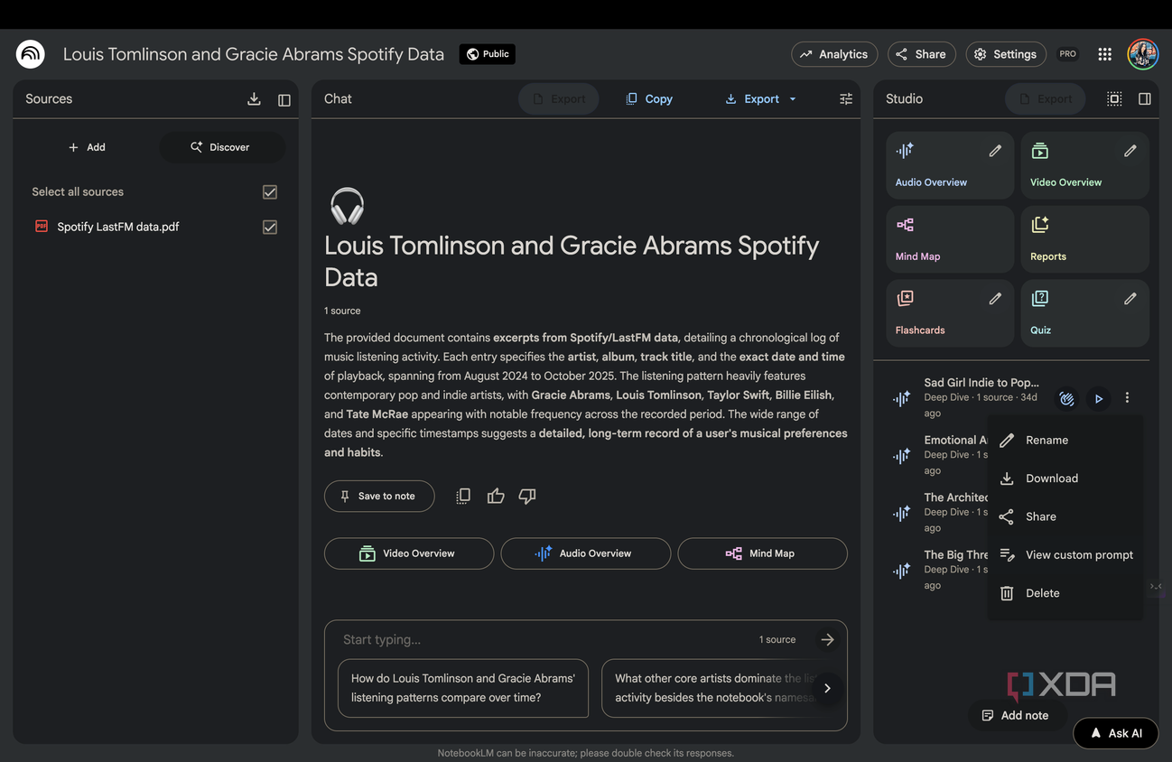
Task: Generate Mind Map from the chat chip
Action: coord(762,553)
